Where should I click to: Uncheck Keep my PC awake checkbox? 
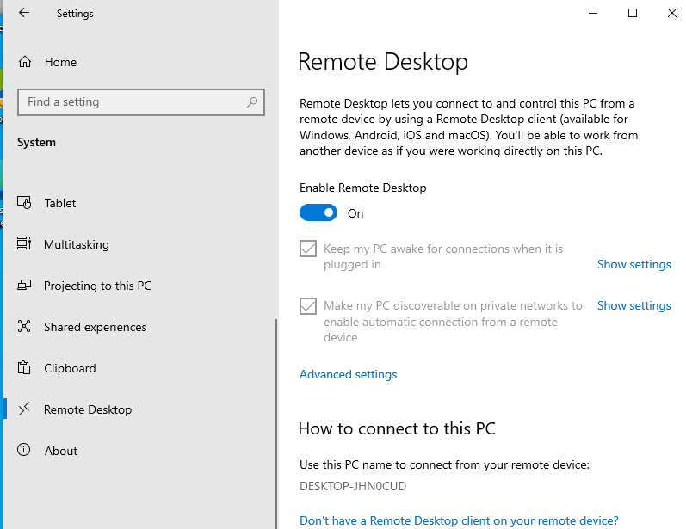pos(308,249)
